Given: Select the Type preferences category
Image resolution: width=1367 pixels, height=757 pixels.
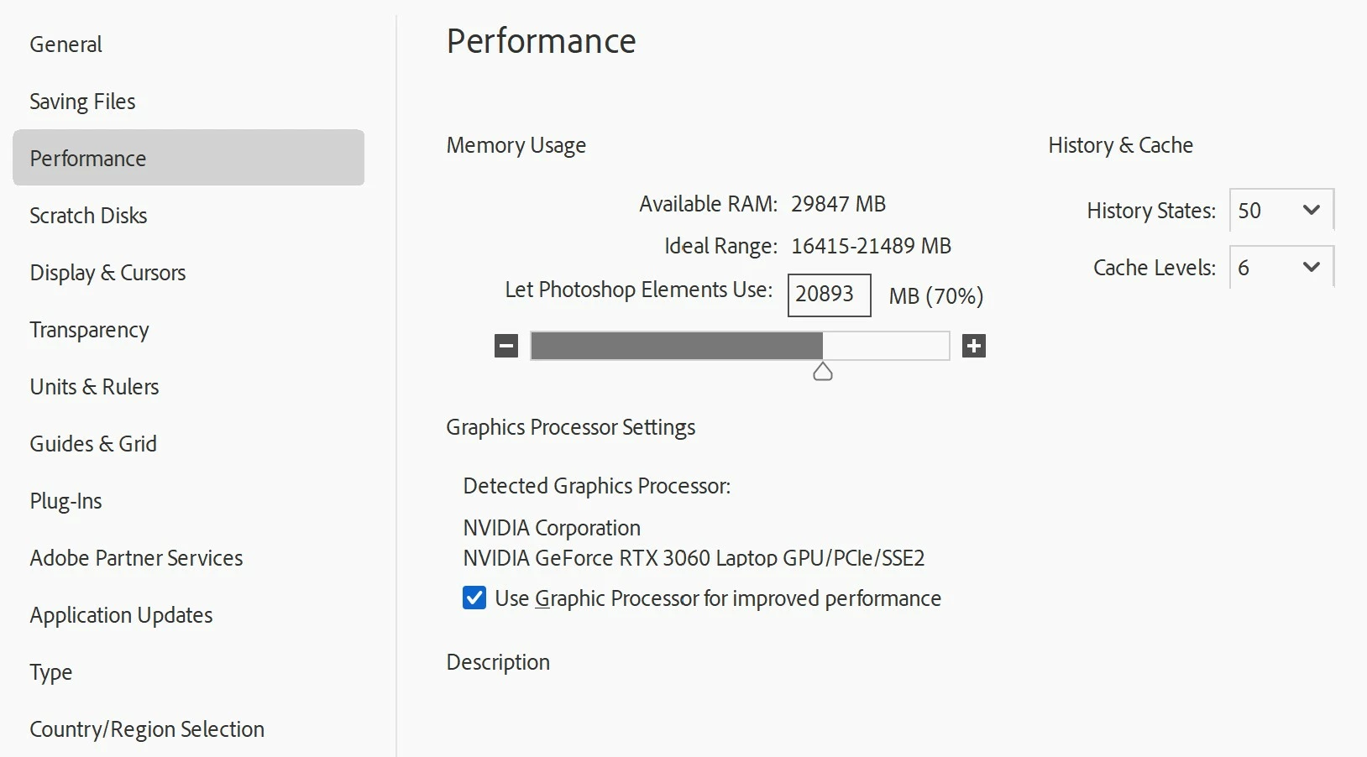Looking at the screenshot, I should tap(51, 672).
